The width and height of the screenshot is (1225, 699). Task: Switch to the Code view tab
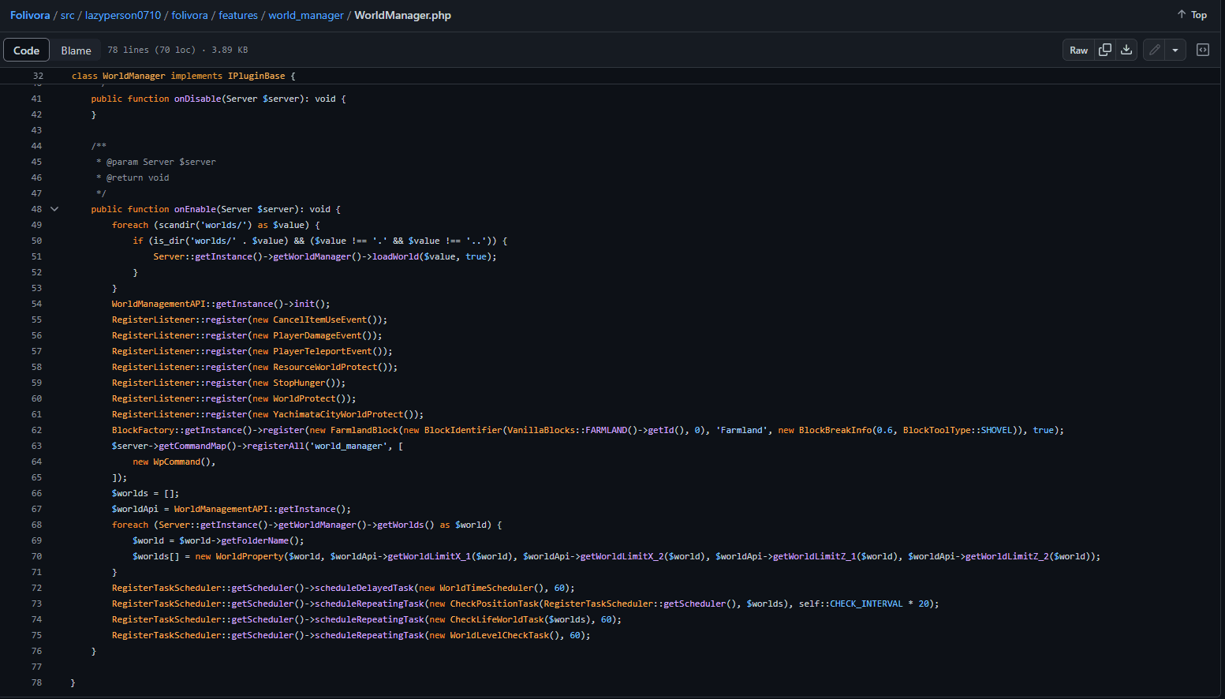(26, 50)
